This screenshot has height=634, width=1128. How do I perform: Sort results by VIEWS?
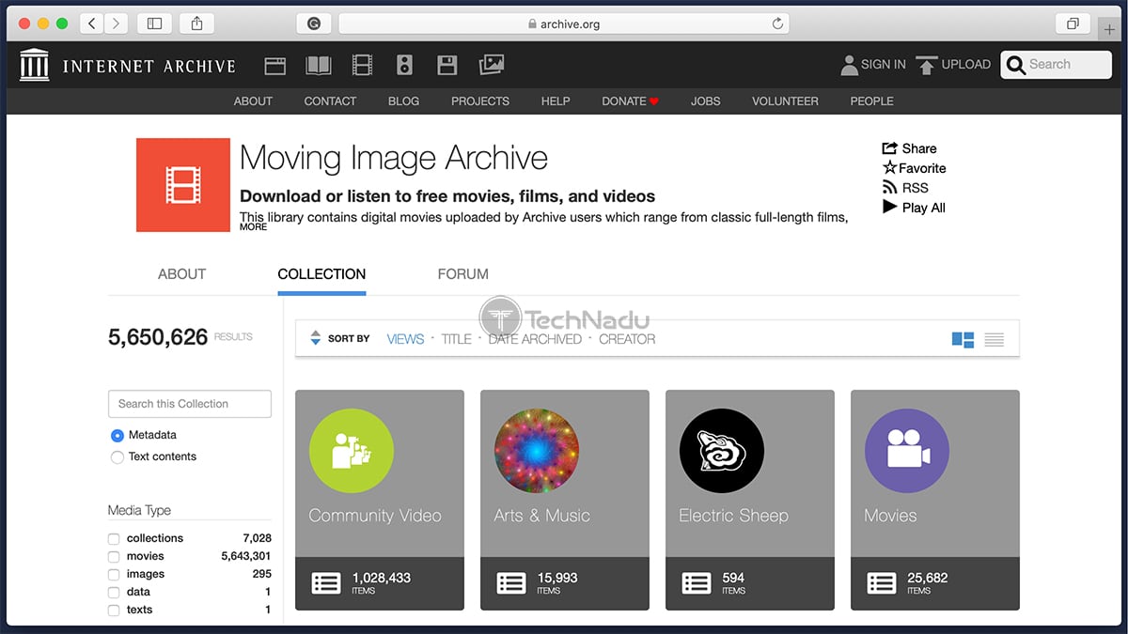tap(405, 339)
